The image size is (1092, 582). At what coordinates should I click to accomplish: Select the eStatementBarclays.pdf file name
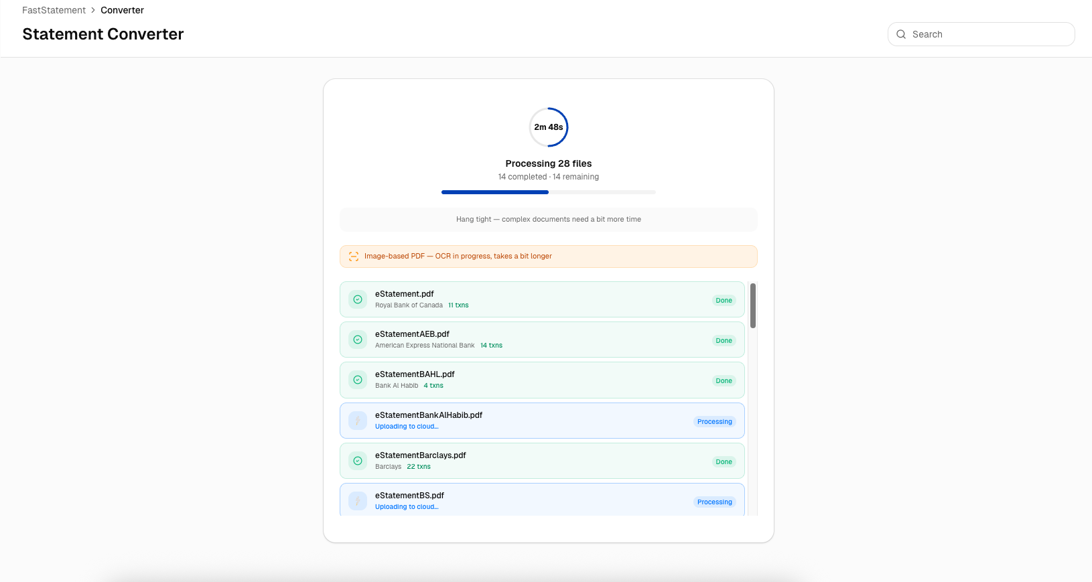420,455
